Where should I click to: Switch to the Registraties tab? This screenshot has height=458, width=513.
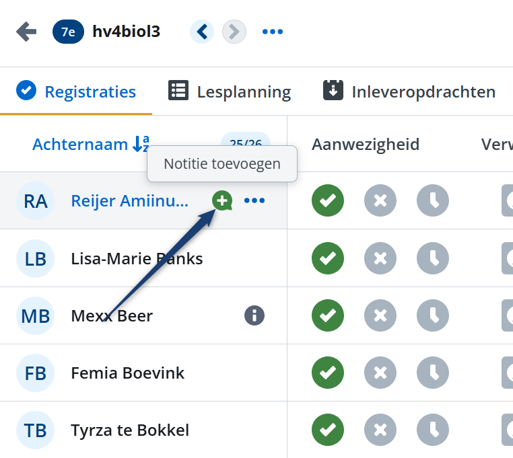[x=76, y=91]
